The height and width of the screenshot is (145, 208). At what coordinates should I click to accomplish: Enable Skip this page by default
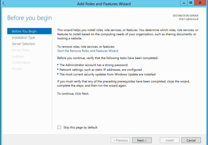click(59, 127)
